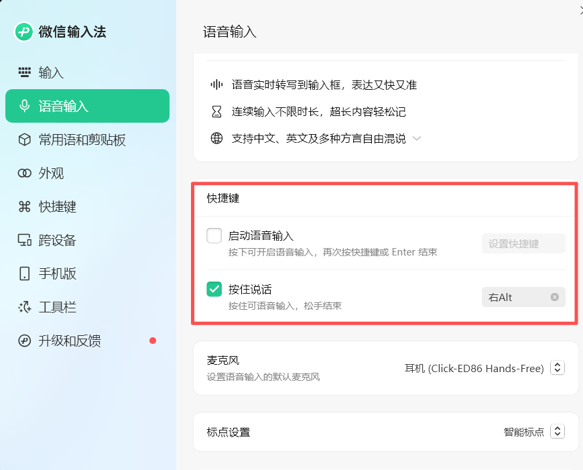Click the phone icon beside 手机版
Image resolution: width=583 pixels, height=470 pixels.
coord(25,274)
